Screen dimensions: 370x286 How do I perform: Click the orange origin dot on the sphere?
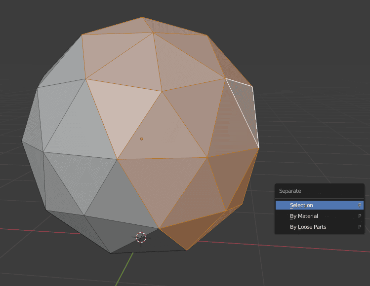142,139
